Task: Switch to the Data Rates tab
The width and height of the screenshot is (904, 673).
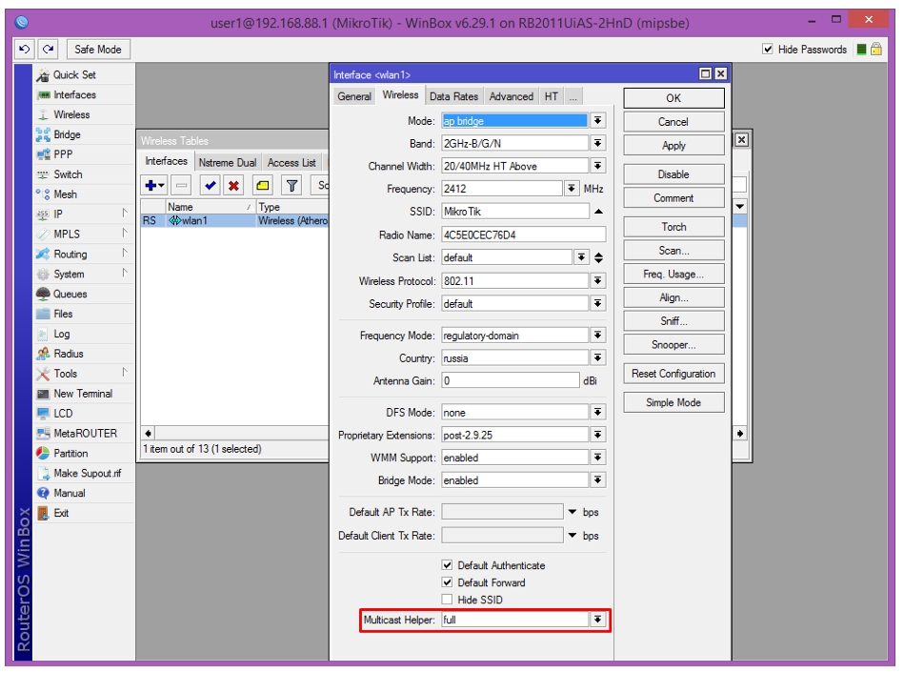Action: click(x=453, y=96)
